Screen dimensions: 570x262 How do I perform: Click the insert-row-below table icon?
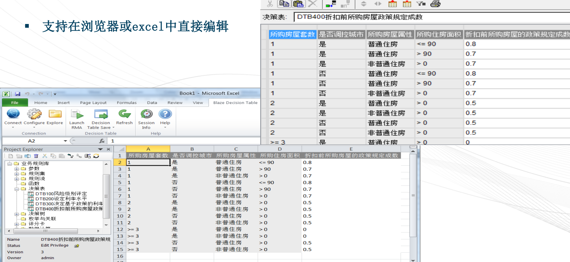click(x=407, y=4)
